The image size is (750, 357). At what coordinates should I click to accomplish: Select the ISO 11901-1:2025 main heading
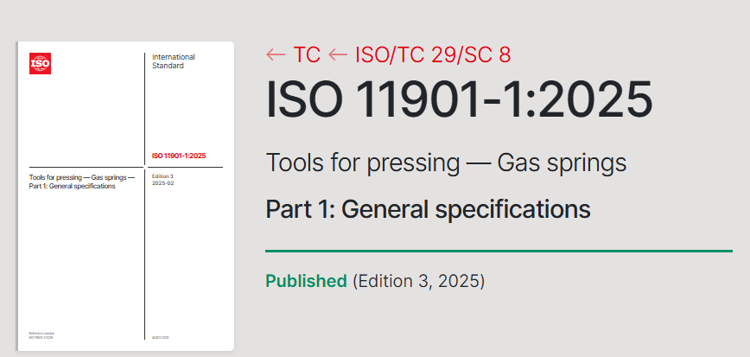pos(459,99)
